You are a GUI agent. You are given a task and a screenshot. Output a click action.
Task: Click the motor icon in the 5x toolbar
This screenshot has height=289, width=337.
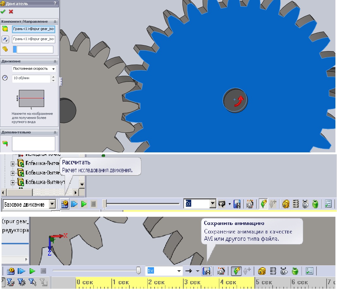pos(286,204)
